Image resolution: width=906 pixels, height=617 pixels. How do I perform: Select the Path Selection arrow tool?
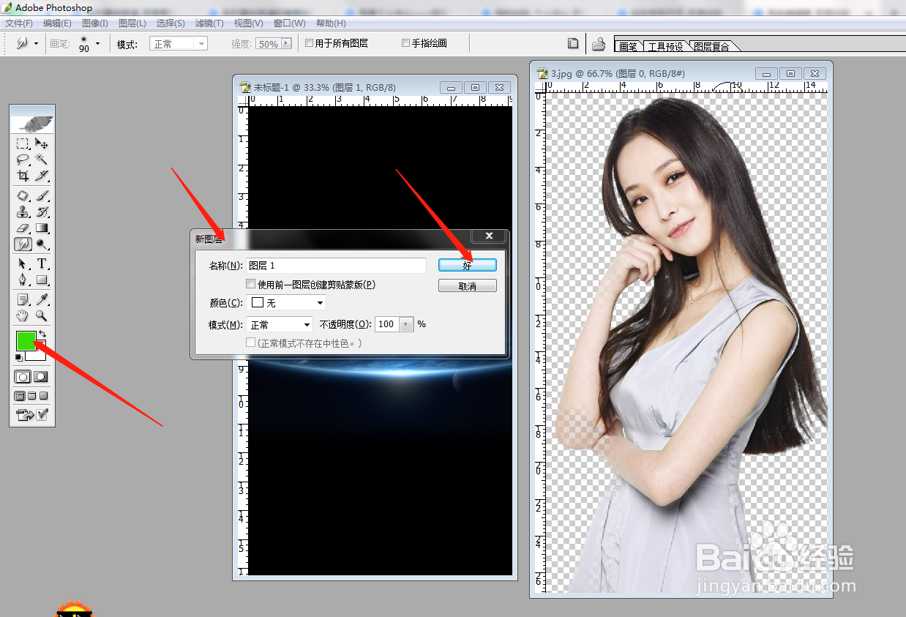(x=23, y=263)
